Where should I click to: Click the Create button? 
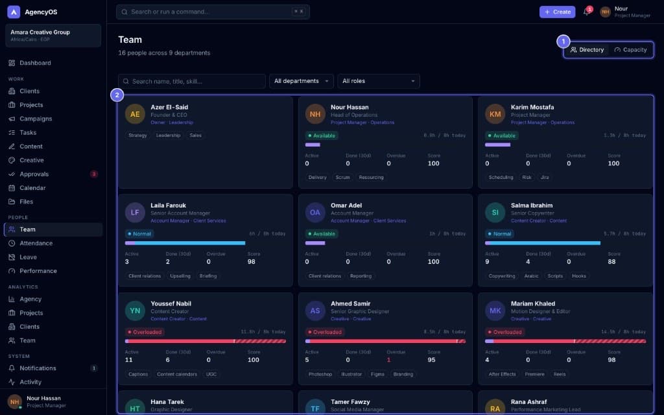click(x=557, y=12)
